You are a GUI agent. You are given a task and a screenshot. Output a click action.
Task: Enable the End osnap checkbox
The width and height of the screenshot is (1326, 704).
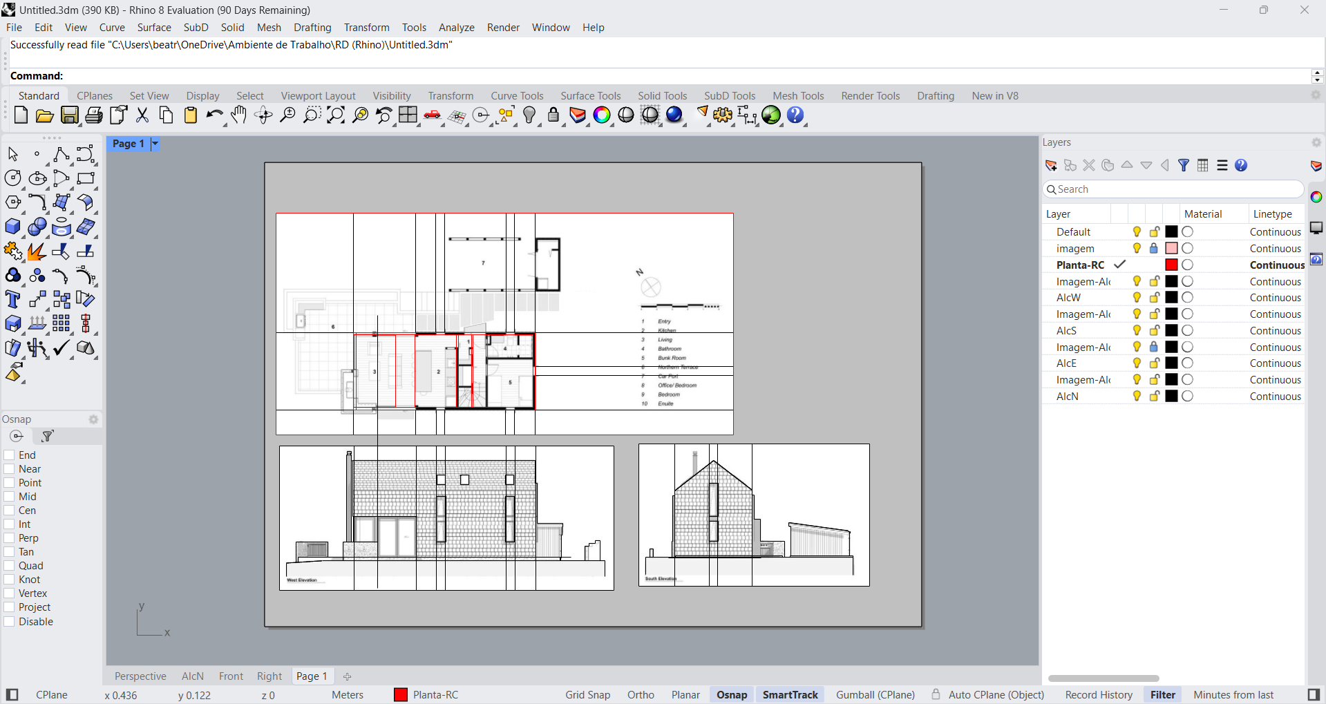[x=10, y=455]
